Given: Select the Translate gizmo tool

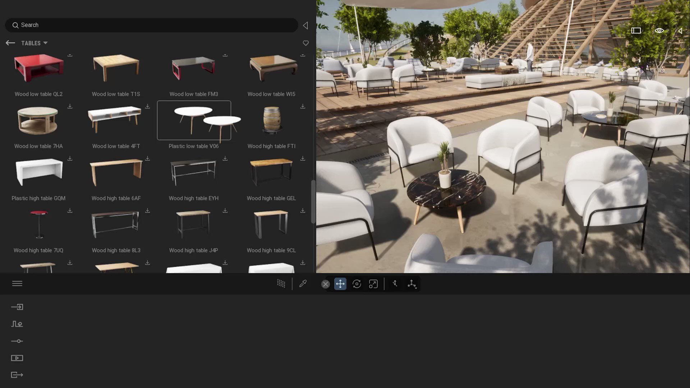Looking at the screenshot, I should pos(340,284).
